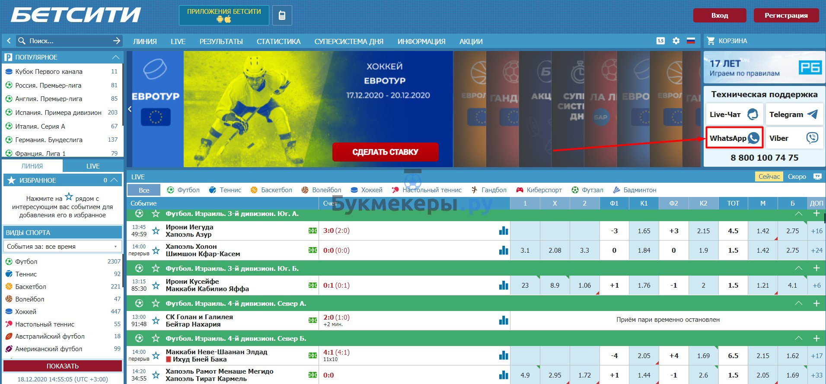
Task: Open the settings gear in navigation bar
Action: [676, 41]
